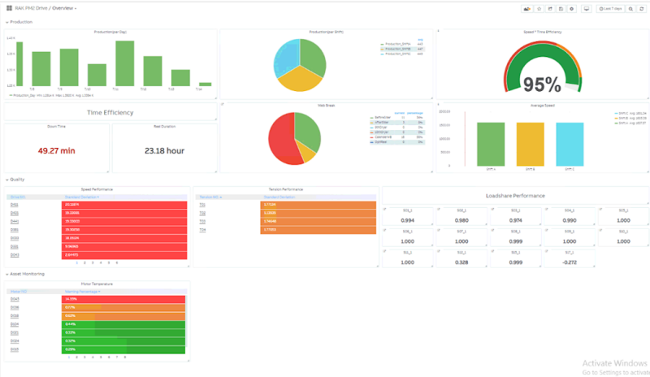
Task: Cycle view mode with monitor icon
Action: point(586,9)
